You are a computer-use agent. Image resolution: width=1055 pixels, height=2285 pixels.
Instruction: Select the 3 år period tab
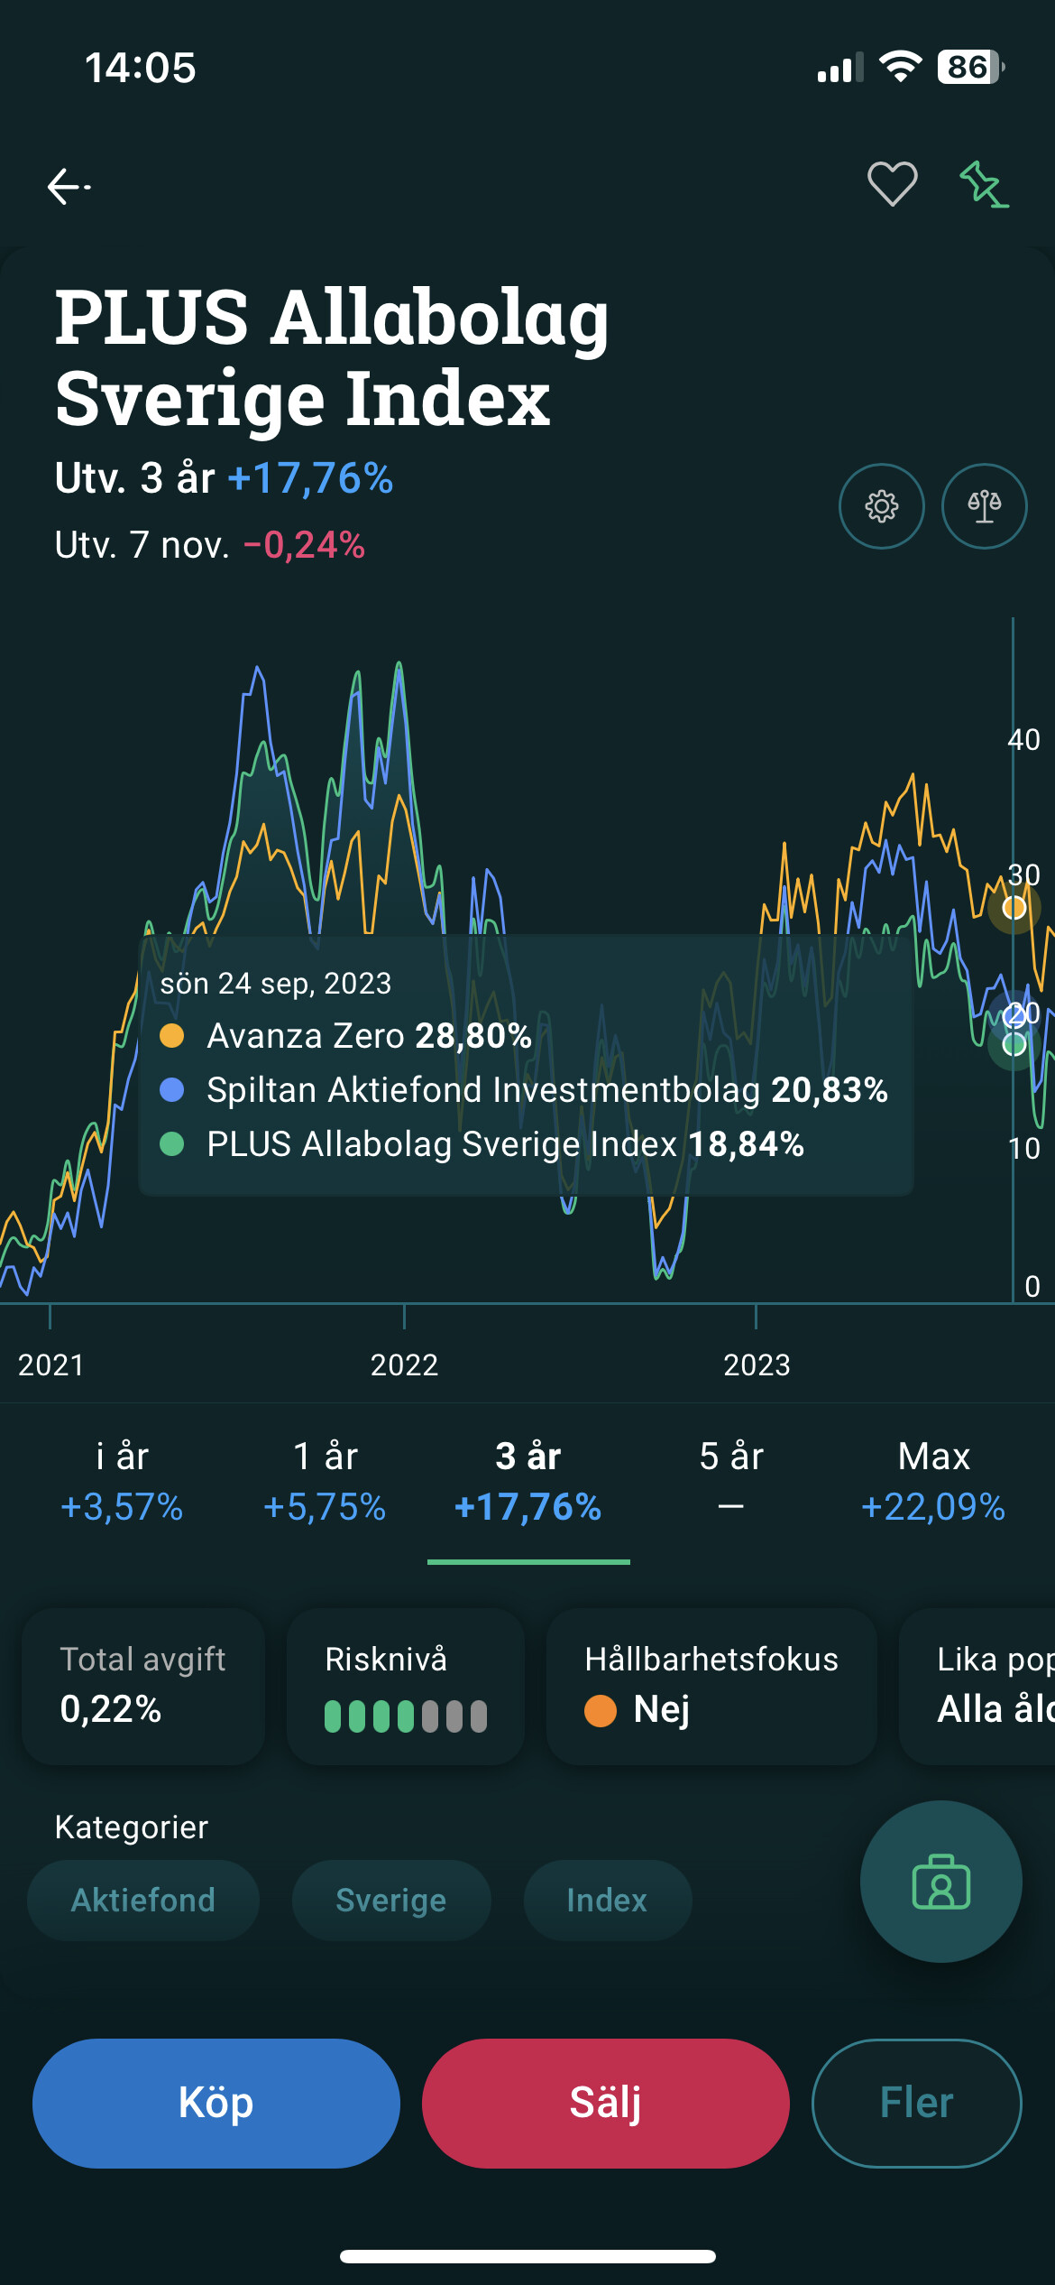pyautogui.click(x=528, y=1481)
